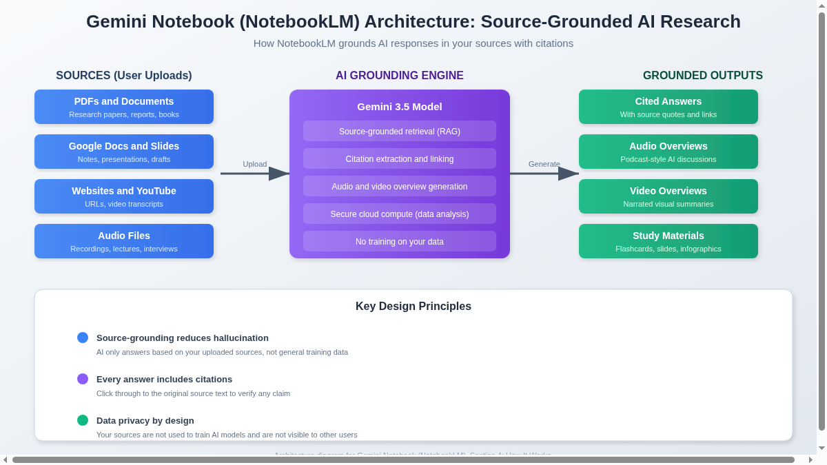Click the horizontal scrollbar right arrow
827x465 pixels.
(x=811, y=459)
